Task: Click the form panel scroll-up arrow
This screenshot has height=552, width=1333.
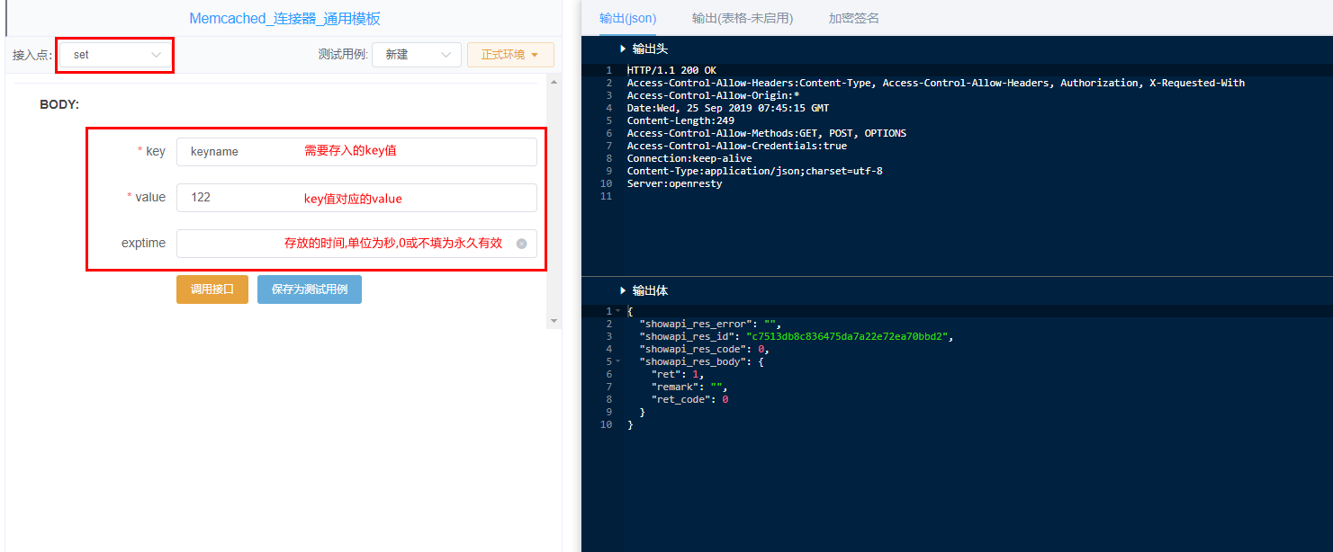Action: (554, 82)
